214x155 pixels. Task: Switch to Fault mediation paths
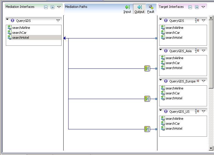[151, 9]
